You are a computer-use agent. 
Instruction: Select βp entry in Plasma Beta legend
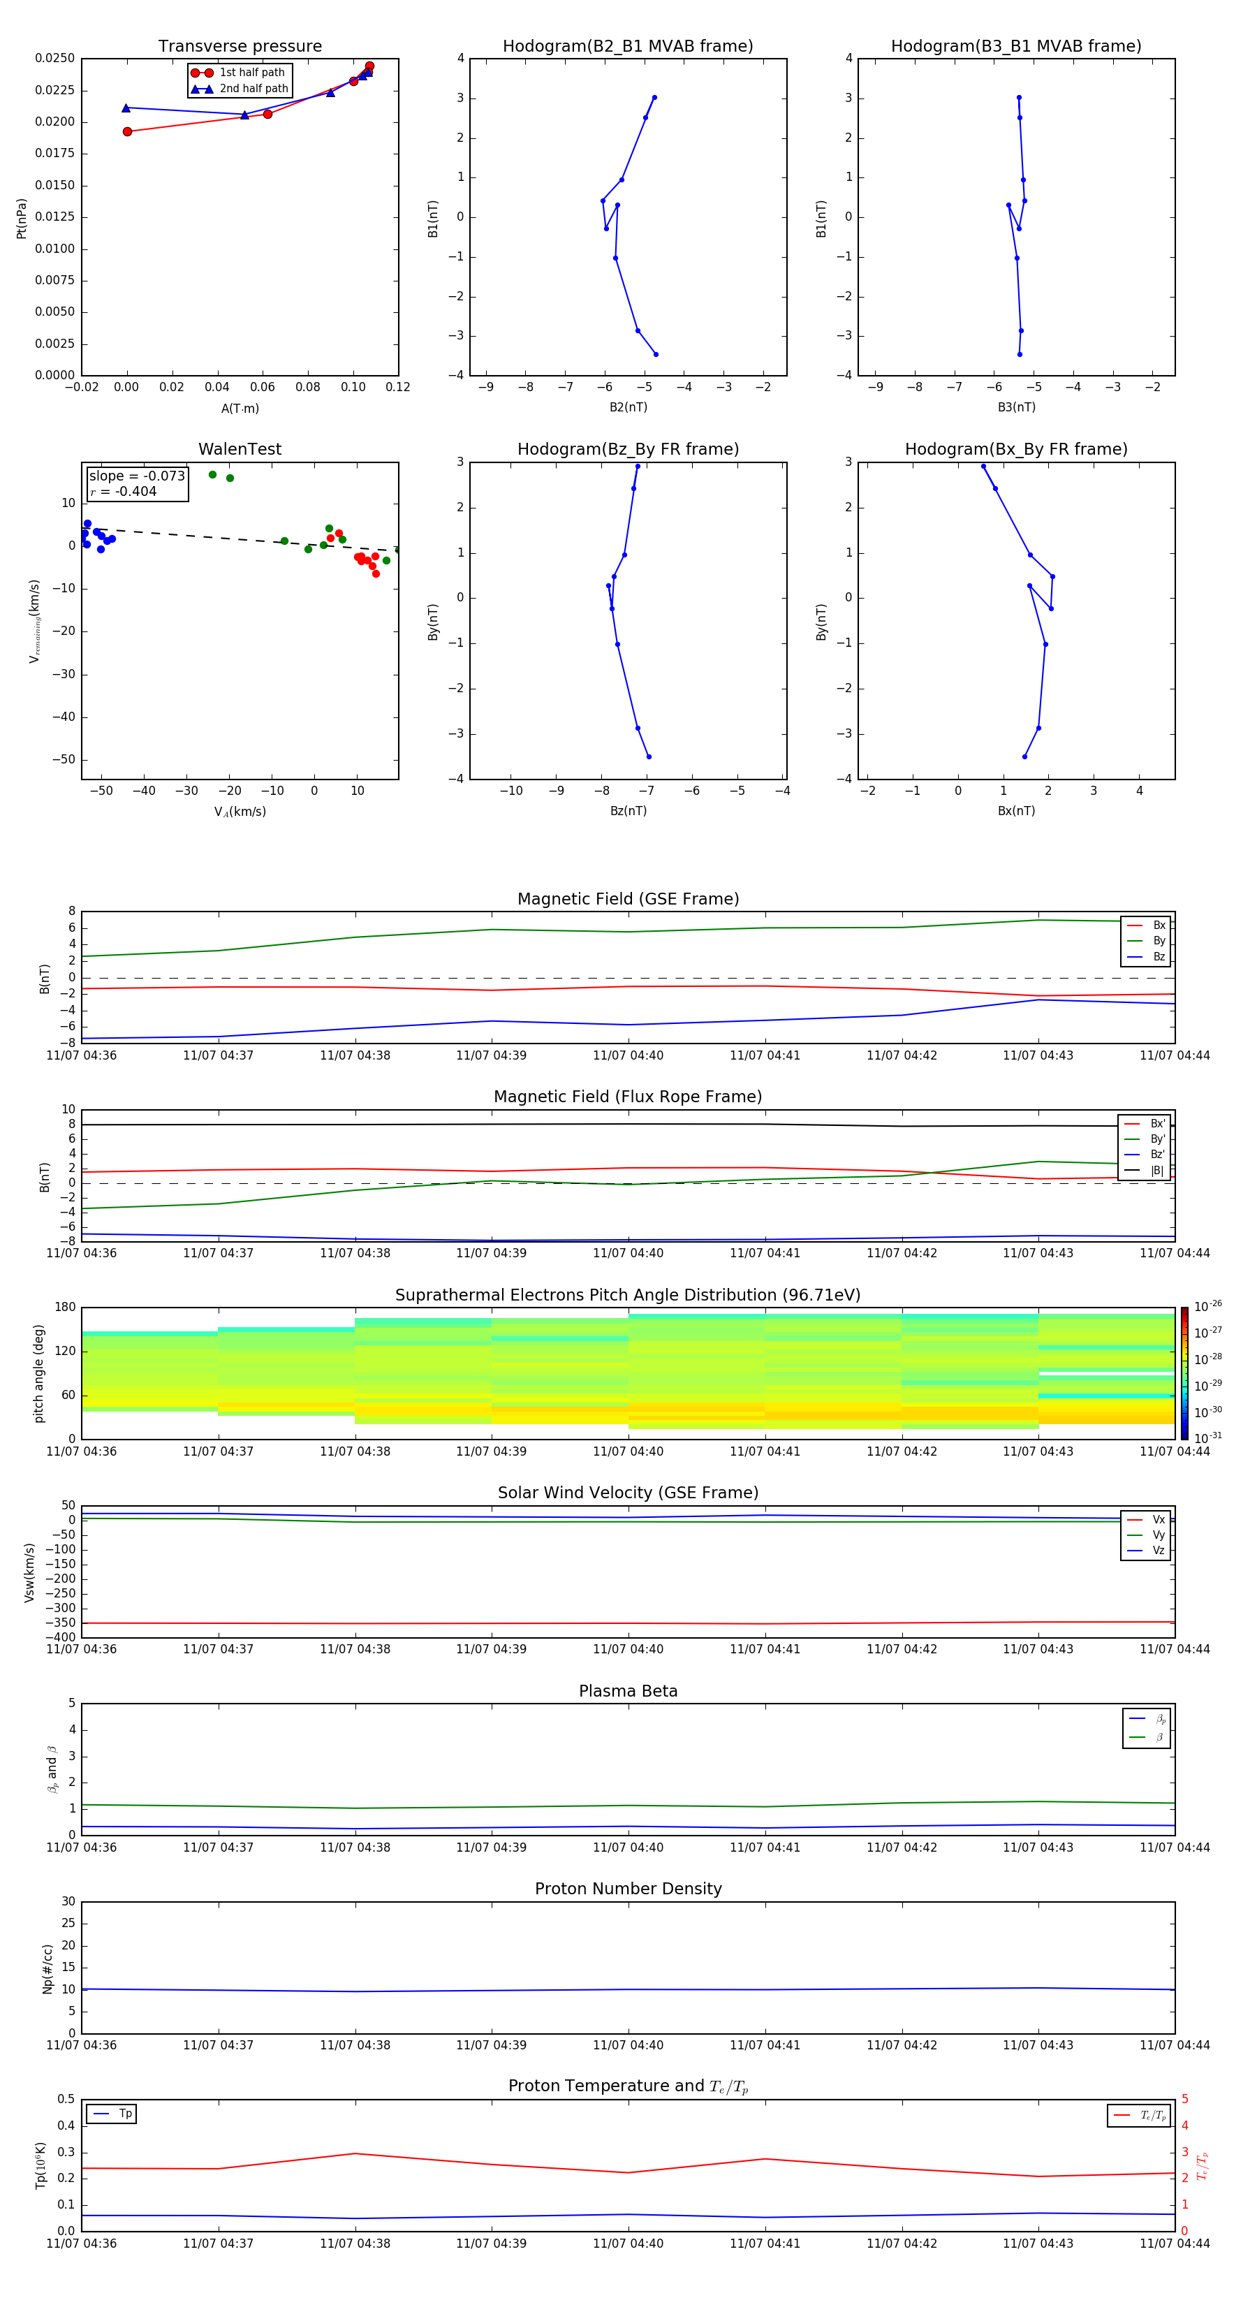coord(1147,1719)
